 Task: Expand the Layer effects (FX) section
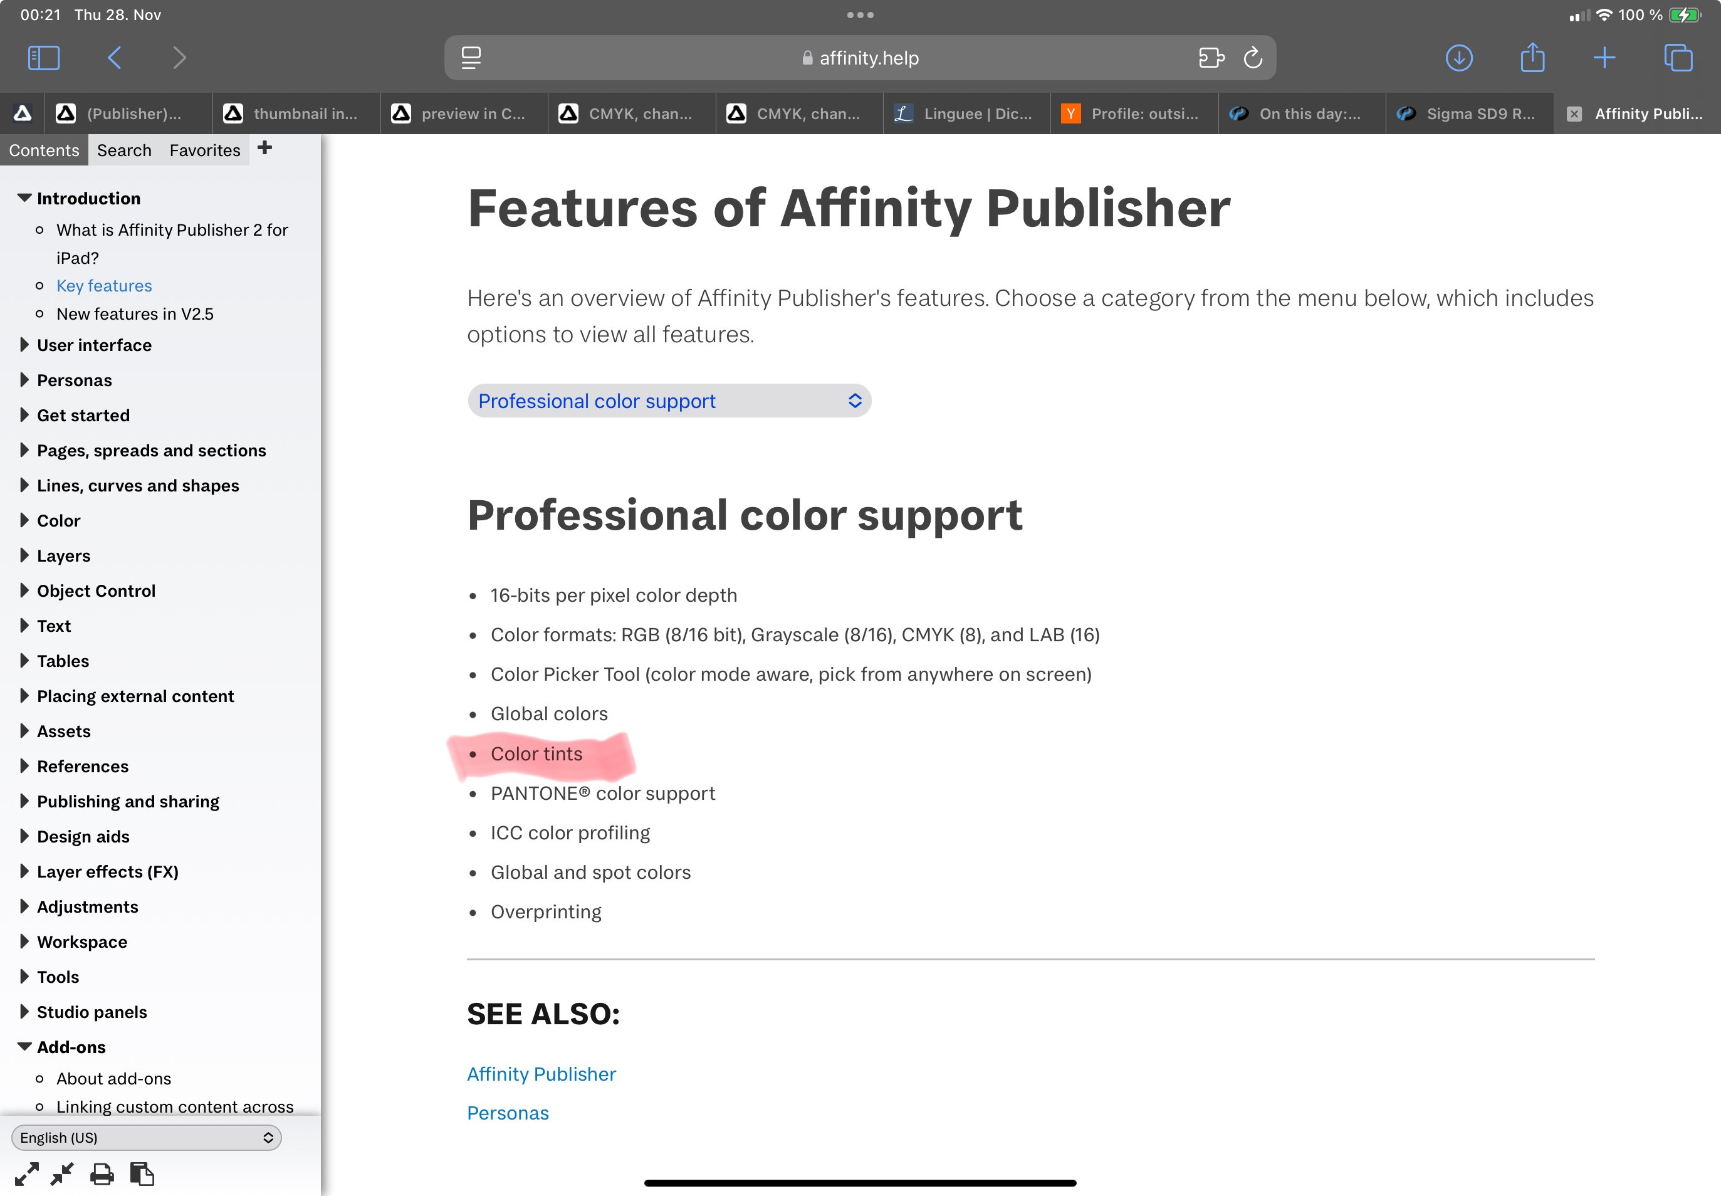coord(24,871)
